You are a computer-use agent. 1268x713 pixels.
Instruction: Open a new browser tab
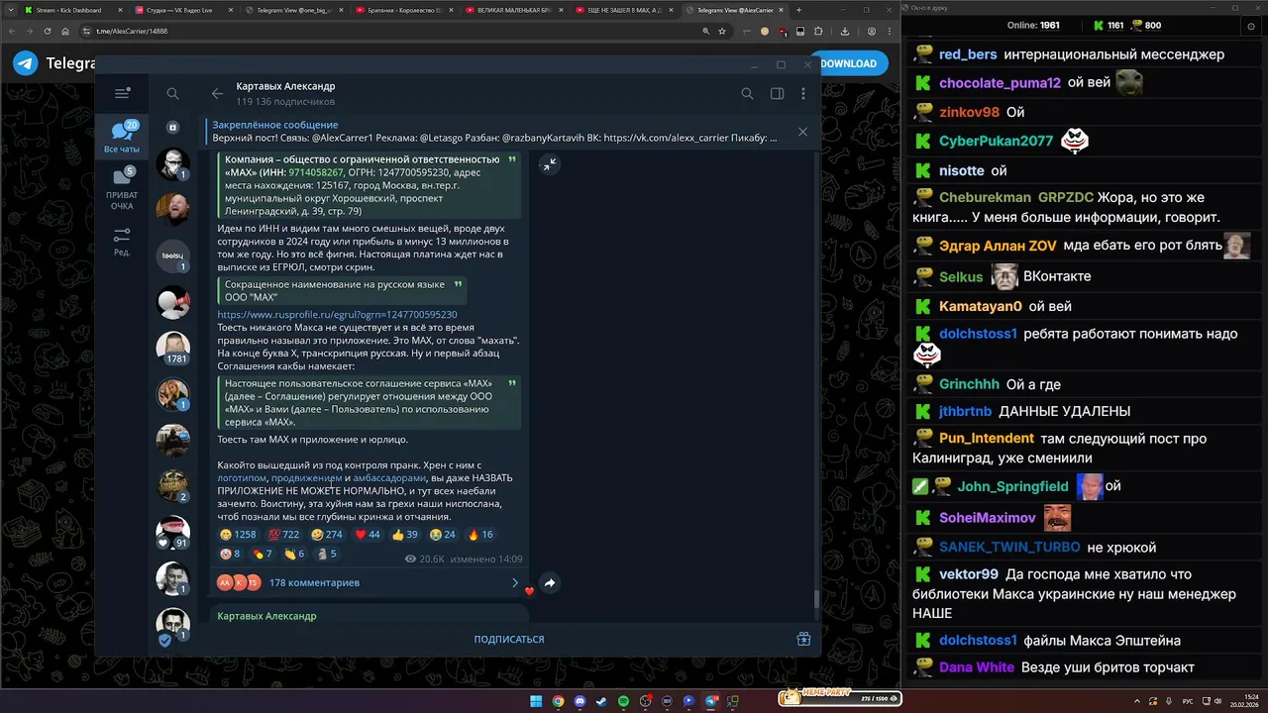(x=798, y=10)
